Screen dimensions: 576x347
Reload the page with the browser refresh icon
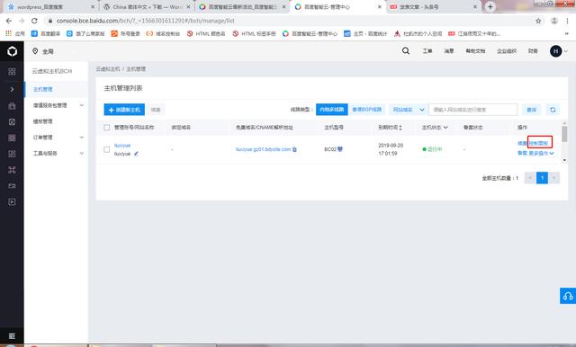click(x=34, y=21)
